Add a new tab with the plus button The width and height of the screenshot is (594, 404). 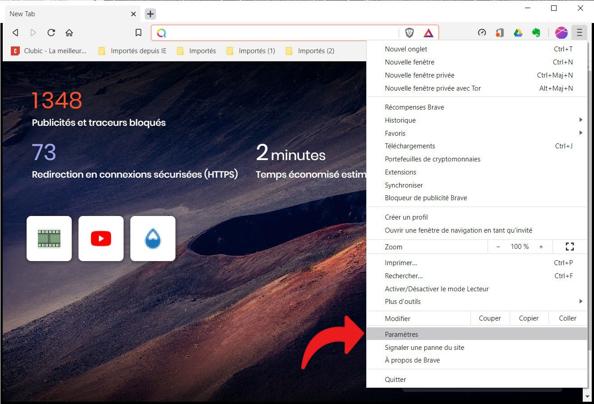(x=151, y=14)
